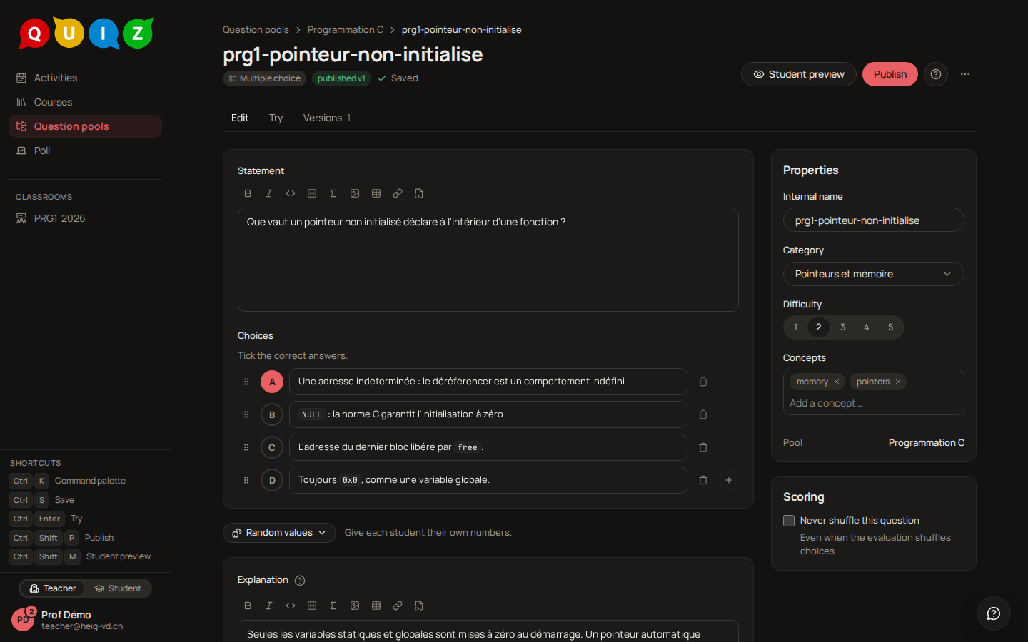
Task: Mark choice B as correct answer
Action: click(x=272, y=414)
